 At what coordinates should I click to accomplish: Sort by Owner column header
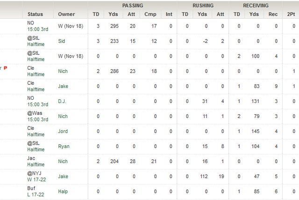click(x=66, y=14)
